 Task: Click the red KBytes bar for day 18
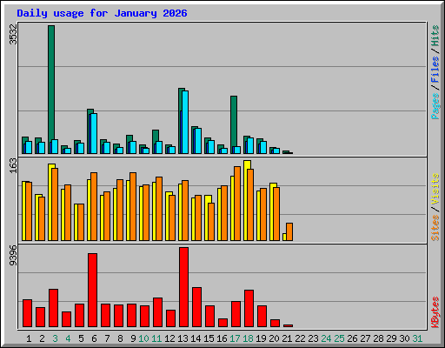click(x=249, y=308)
